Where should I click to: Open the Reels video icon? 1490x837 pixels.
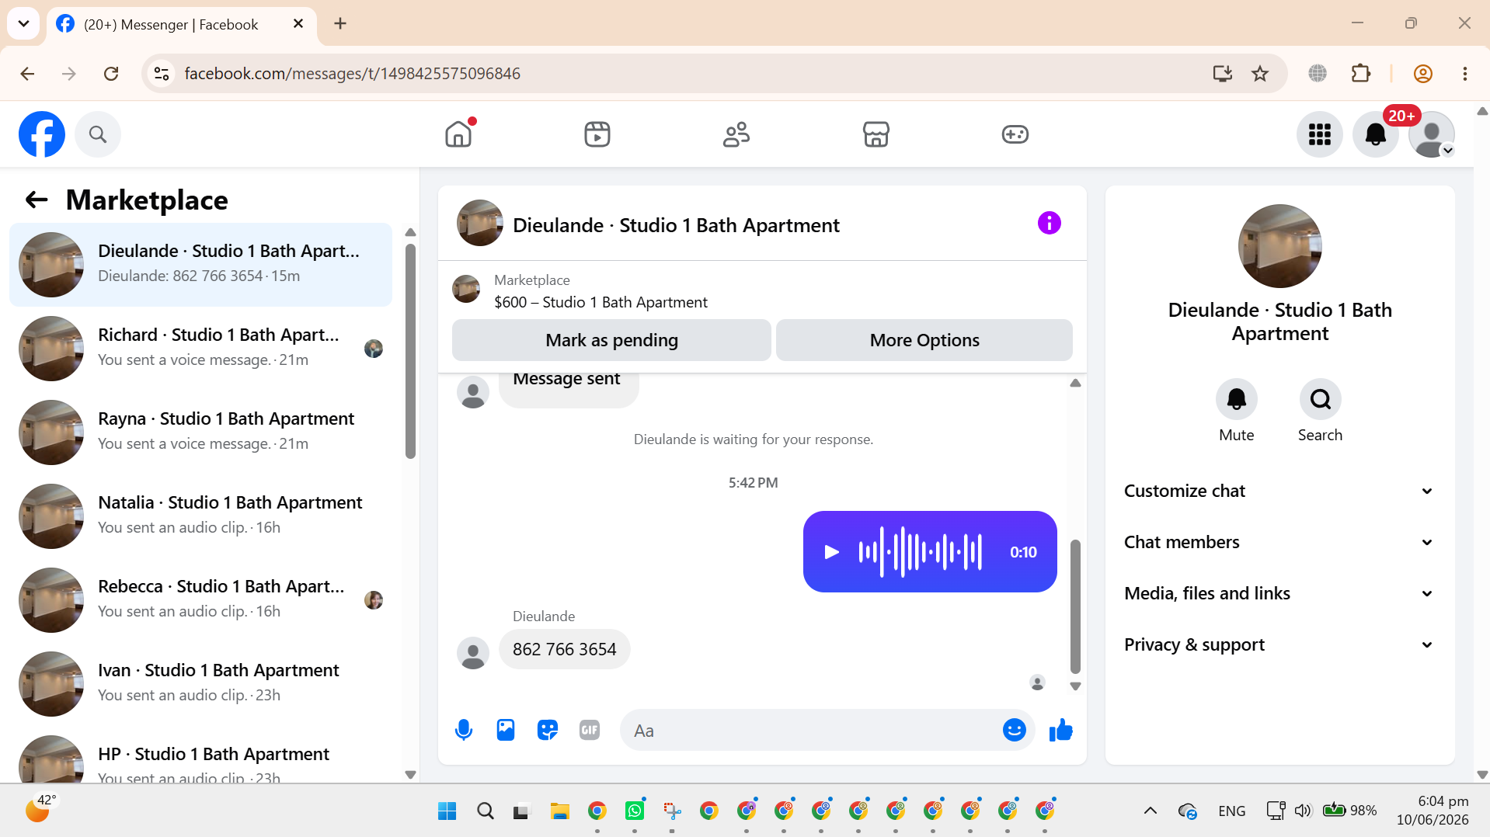tap(597, 134)
